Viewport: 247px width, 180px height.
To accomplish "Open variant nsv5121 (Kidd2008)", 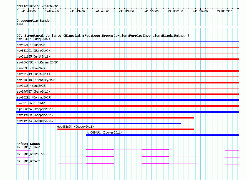I will coord(32,45).
